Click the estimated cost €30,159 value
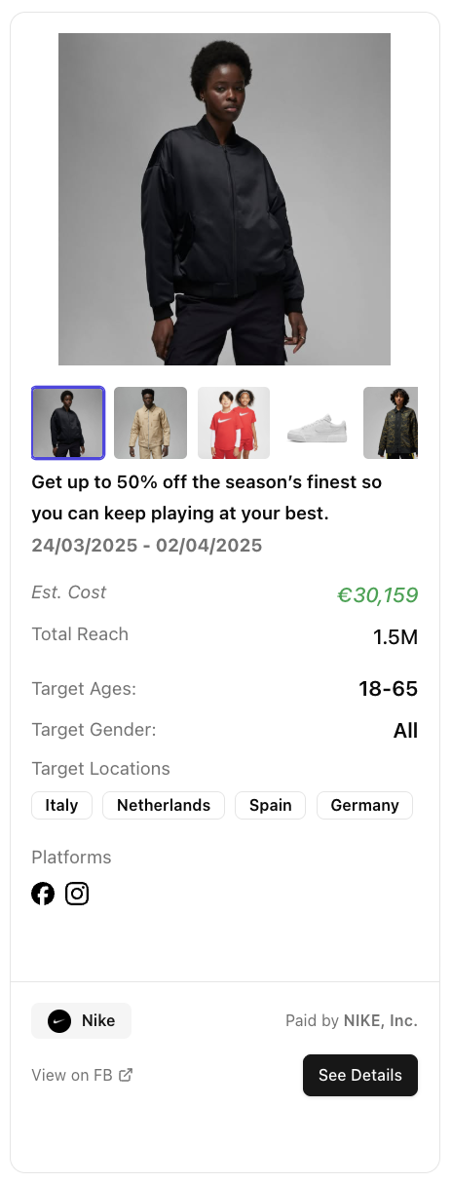This screenshot has width=452, height=1183. [x=377, y=595]
